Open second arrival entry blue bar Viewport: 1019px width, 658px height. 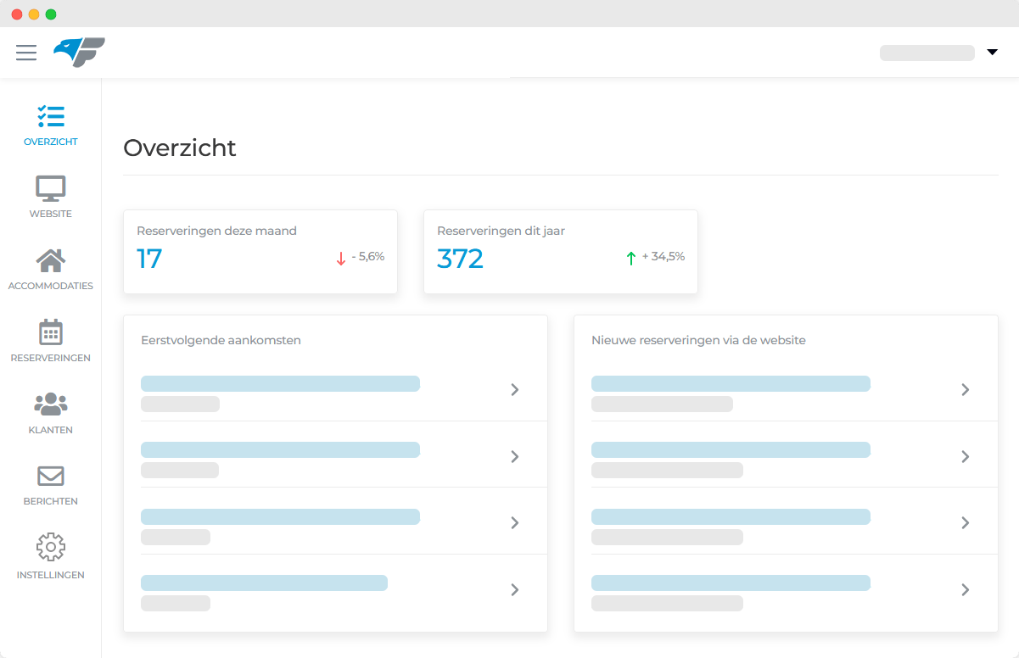click(x=280, y=449)
